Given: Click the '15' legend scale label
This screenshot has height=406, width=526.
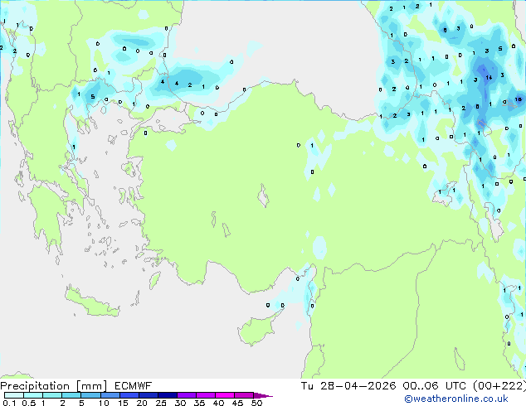Looking at the screenshot, I should pyautogui.click(x=123, y=403).
